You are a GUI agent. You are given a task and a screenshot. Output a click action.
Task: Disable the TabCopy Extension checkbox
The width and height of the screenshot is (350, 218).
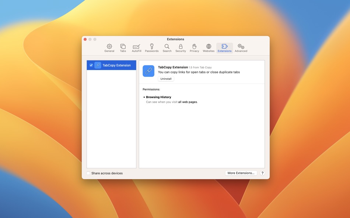91,65
